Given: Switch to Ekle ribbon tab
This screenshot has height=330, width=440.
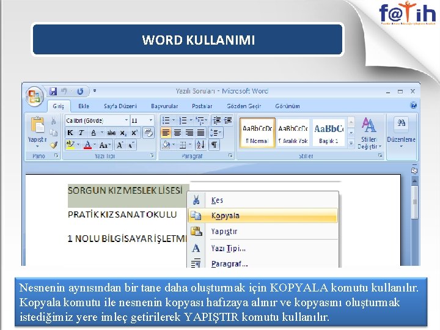Looking at the screenshot, I should (84, 106).
